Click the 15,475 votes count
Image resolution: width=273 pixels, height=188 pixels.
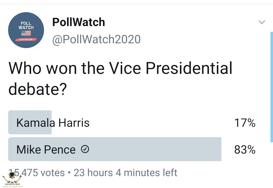point(38,173)
